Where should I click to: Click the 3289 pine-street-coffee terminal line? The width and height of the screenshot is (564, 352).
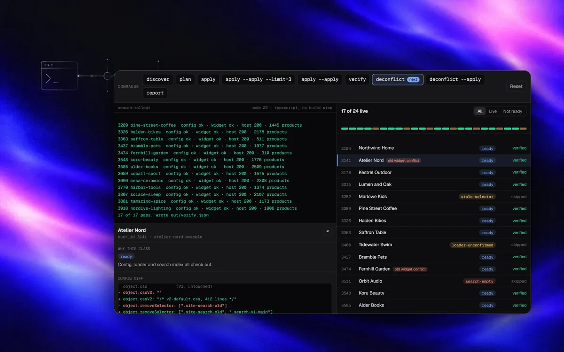click(x=210, y=125)
